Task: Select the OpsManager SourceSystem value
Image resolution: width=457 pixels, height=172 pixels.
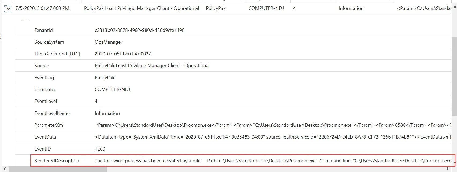Action: pyautogui.click(x=108, y=42)
